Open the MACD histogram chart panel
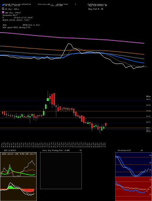 click(18, 189)
